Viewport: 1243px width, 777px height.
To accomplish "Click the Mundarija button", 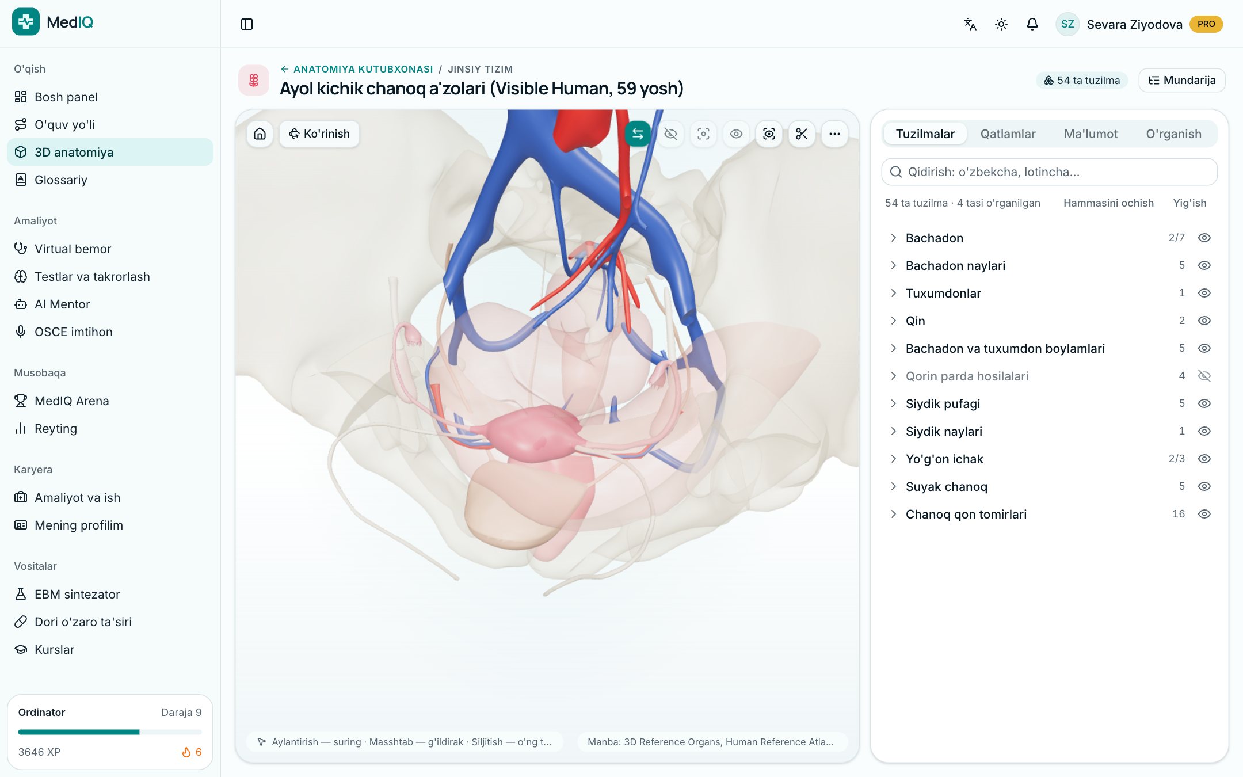I will (1182, 80).
